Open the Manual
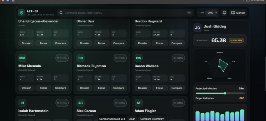Image resolution: width=266 pixels, height=121 pixels. tap(238, 13)
